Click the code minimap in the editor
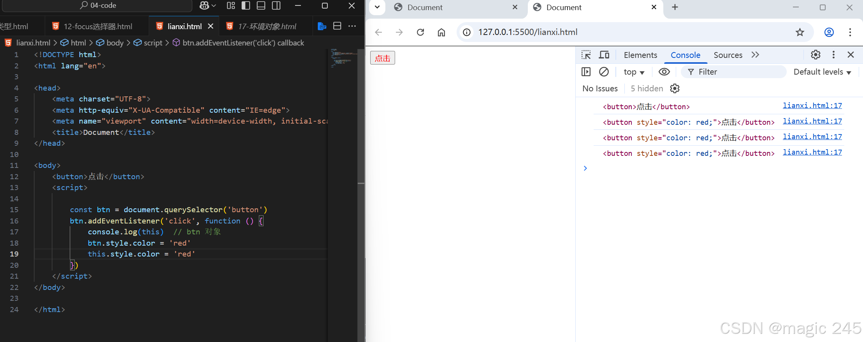863x342 pixels. click(x=343, y=58)
